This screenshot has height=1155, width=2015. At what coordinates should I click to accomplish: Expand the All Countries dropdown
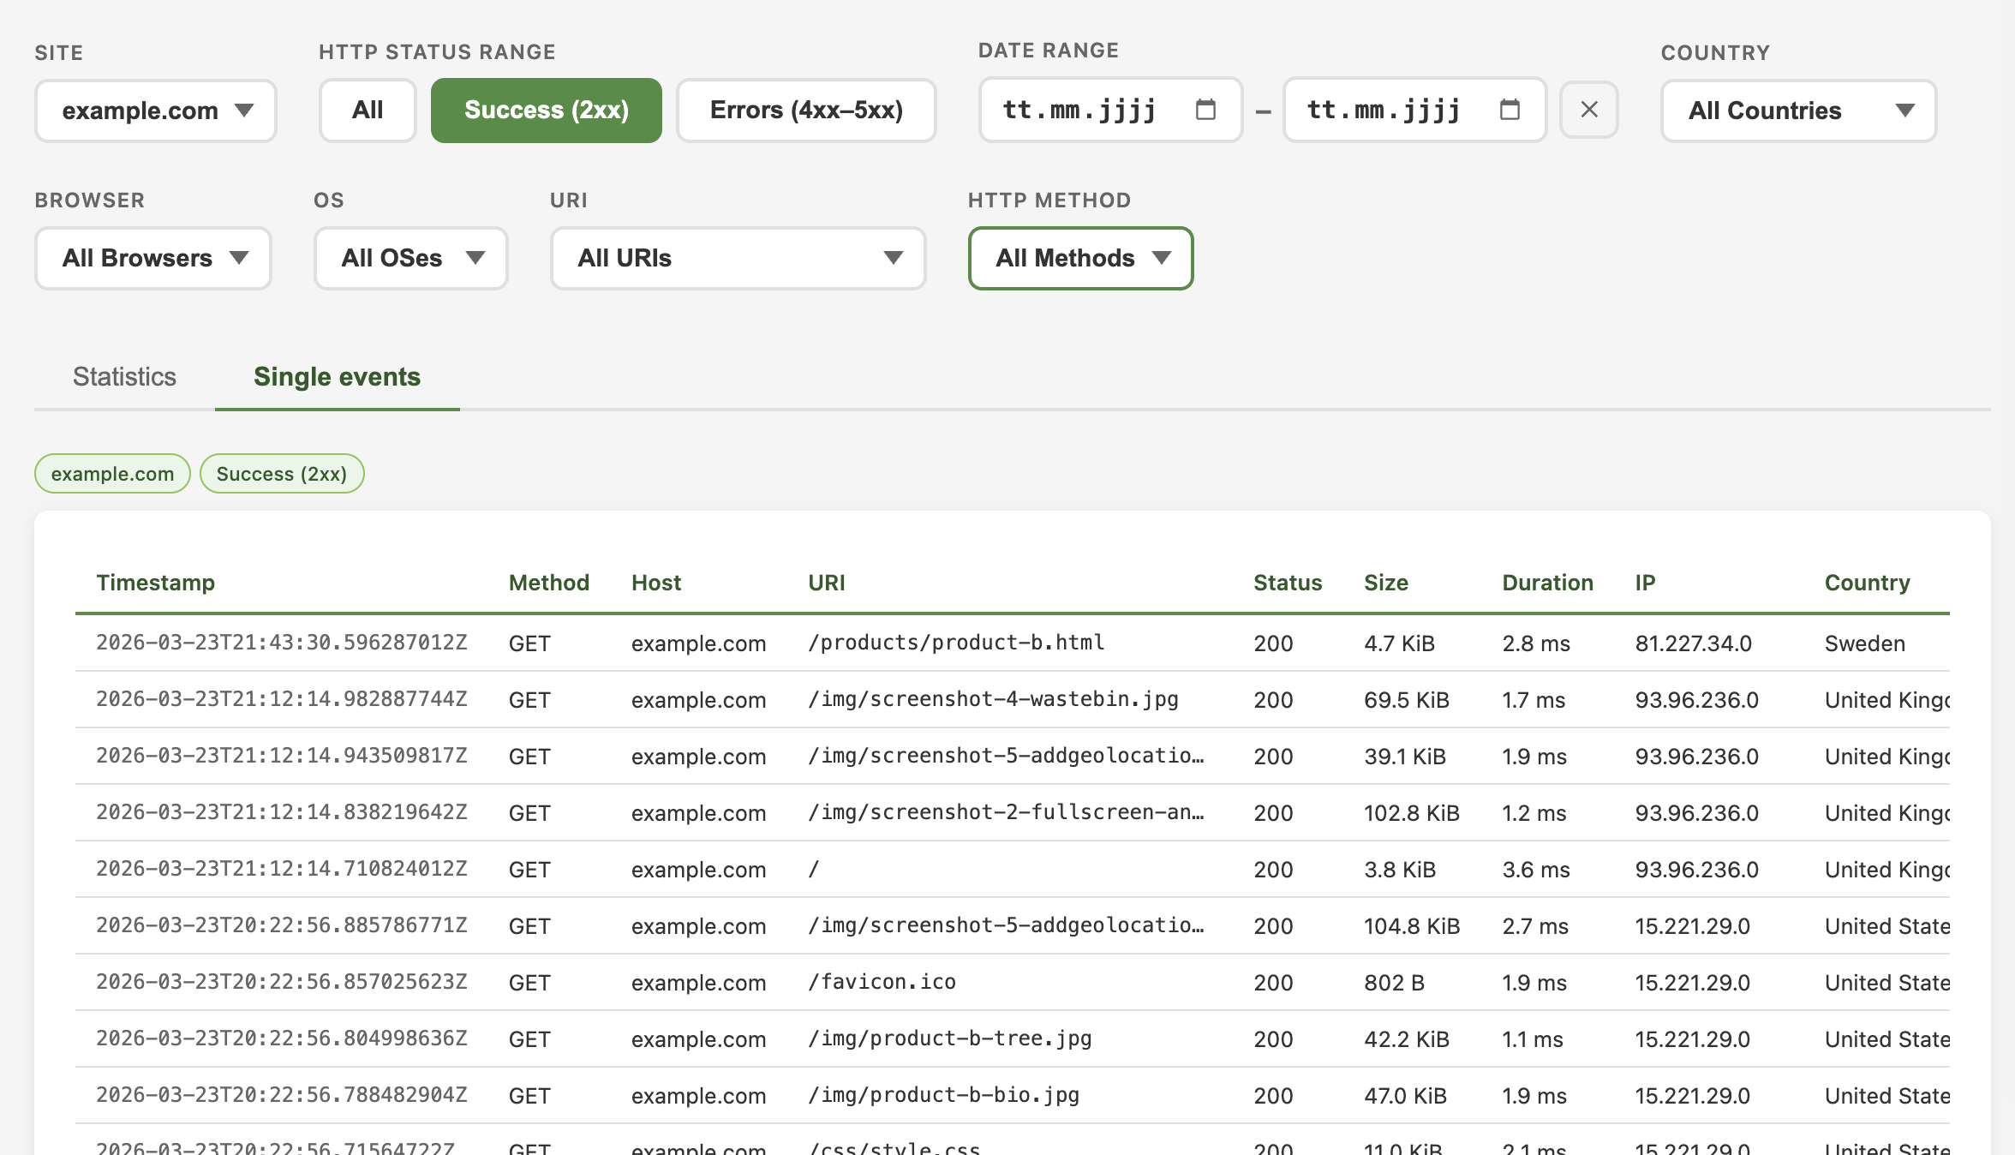coord(1798,111)
